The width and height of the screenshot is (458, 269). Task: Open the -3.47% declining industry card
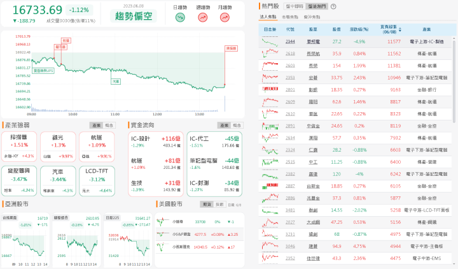pyautogui.click(x=19, y=181)
